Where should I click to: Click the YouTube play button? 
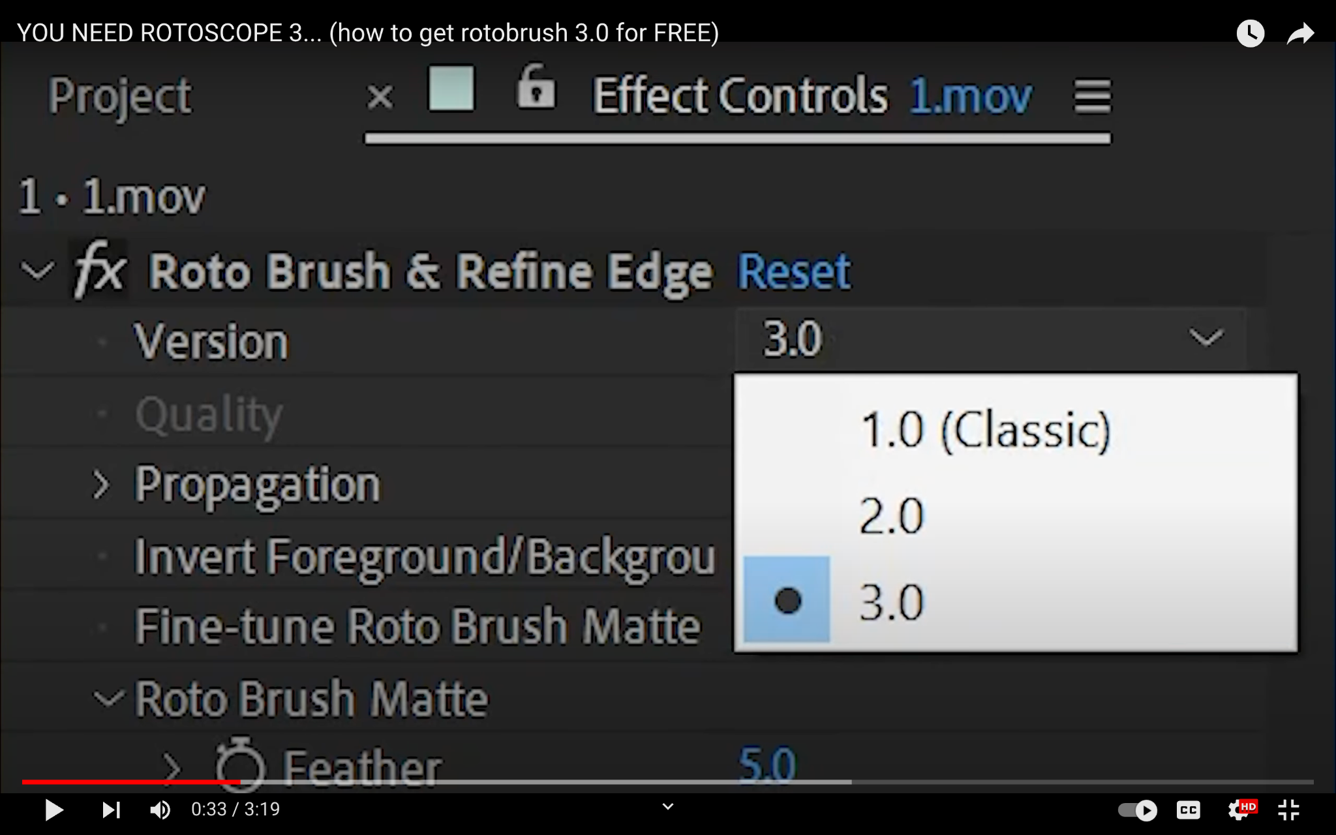point(53,810)
